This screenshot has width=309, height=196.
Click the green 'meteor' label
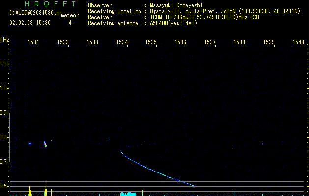click(70, 15)
